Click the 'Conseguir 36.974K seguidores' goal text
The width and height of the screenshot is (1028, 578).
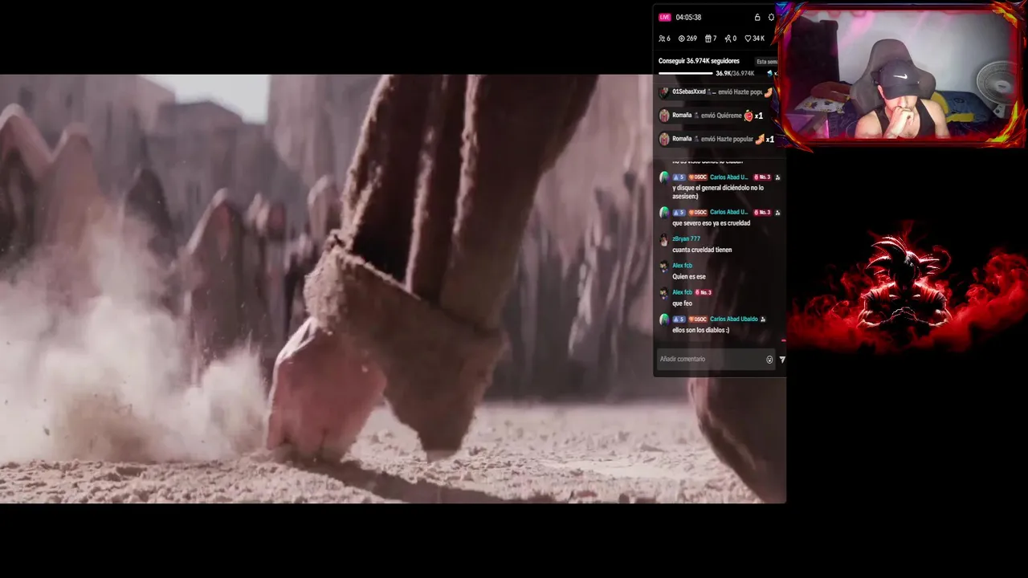pyautogui.click(x=699, y=61)
